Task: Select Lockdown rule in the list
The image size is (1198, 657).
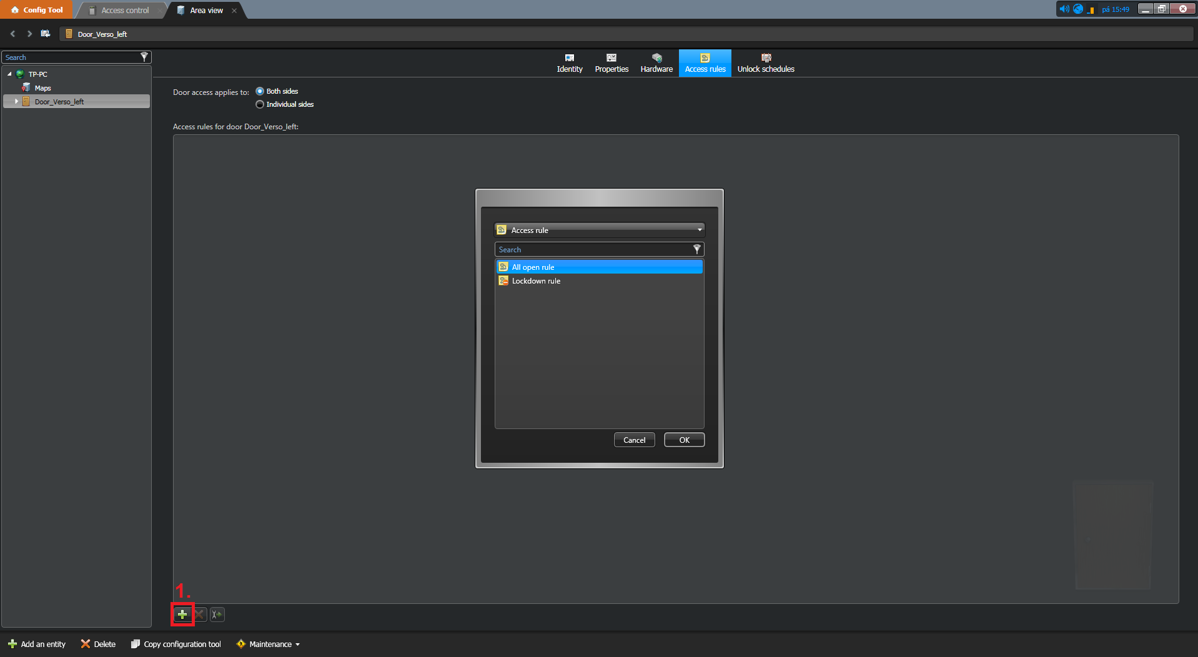Action: (x=536, y=281)
